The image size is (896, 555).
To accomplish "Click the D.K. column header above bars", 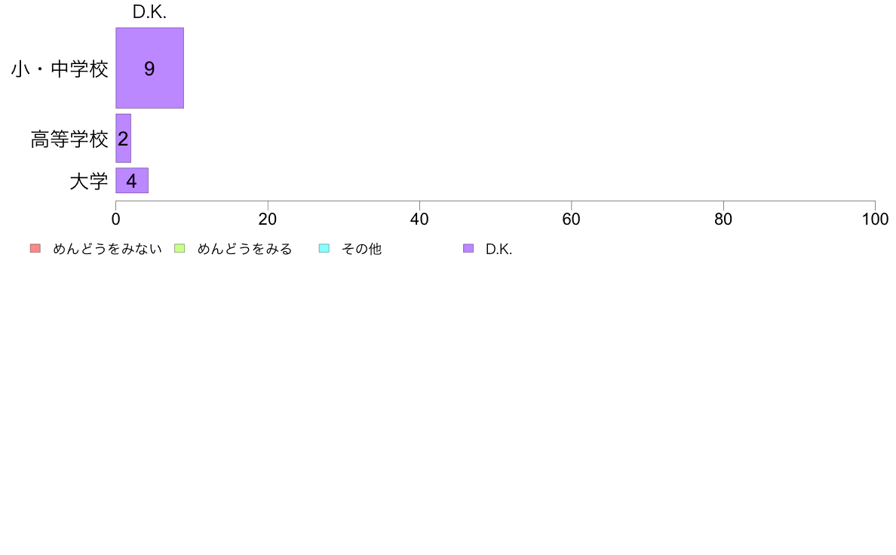I will point(150,12).
